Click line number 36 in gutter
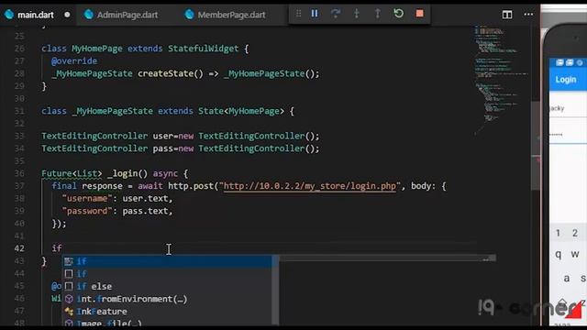The height and width of the screenshot is (330, 587). pyautogui.click(x=19, y=173)
